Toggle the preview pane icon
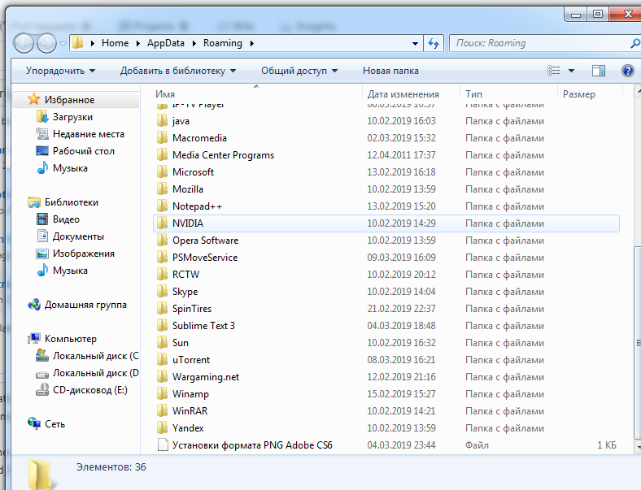Viewport: 641px width, 490px height. (599, 71)
